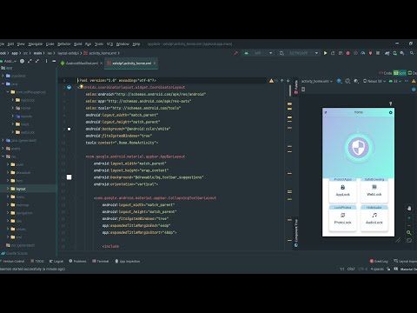Expand the values folder under res
The width and height of the screenshot is (417, 313).
8,229
